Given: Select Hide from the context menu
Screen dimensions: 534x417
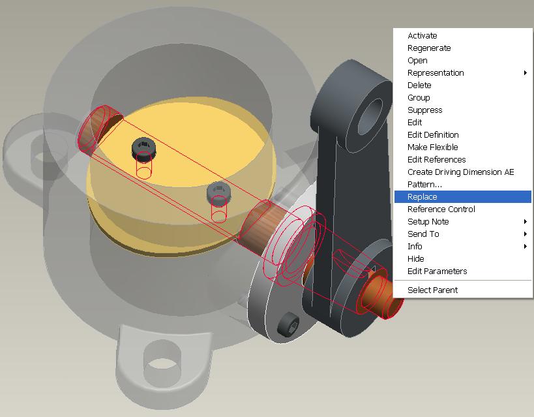Looking at the screenshot, I should (x=462, y=259).
